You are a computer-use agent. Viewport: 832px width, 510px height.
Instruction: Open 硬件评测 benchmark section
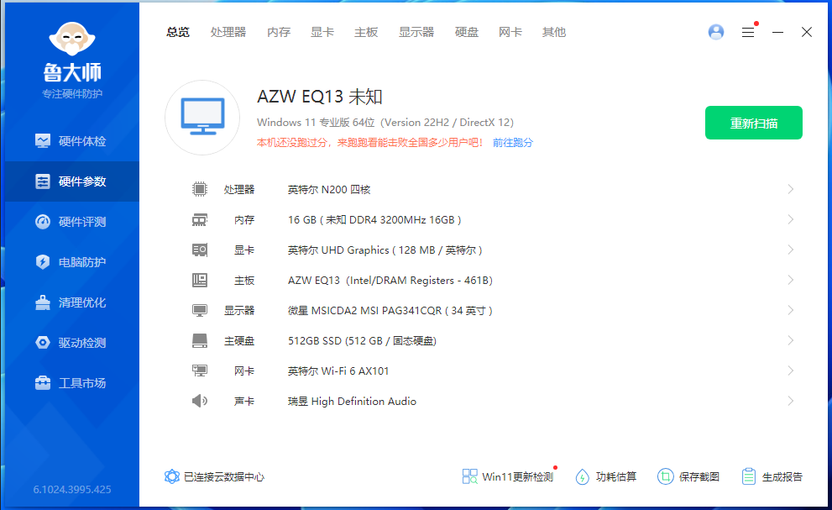(x=71, y=222)
